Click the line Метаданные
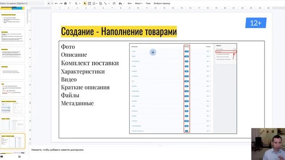285x160 pixels. point(77,103)
